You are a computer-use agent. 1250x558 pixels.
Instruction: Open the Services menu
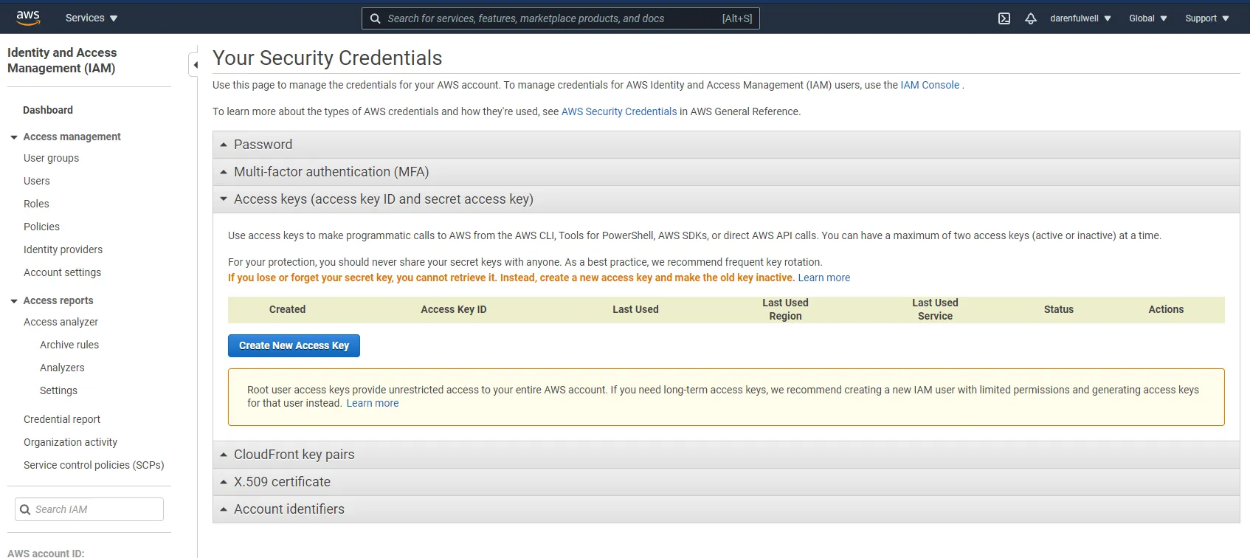tap(91, 18)
